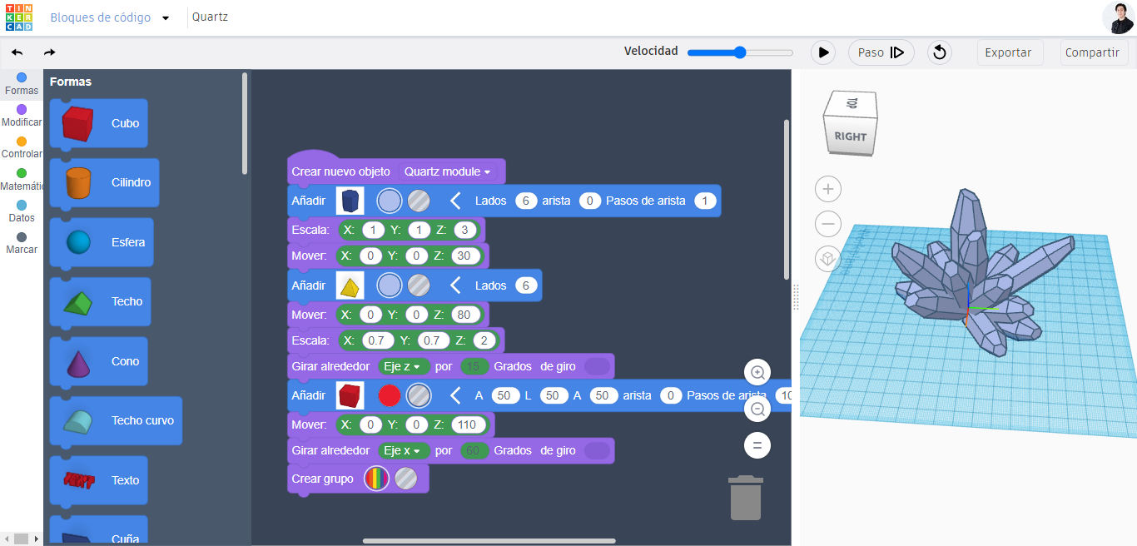Select hole option in cube Añadir block
The image size is (1137, 546).
419,395
